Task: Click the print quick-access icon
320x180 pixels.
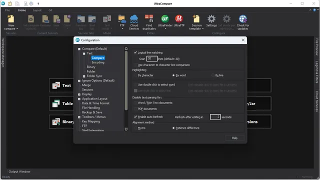Action: click(x=31, y=3)
